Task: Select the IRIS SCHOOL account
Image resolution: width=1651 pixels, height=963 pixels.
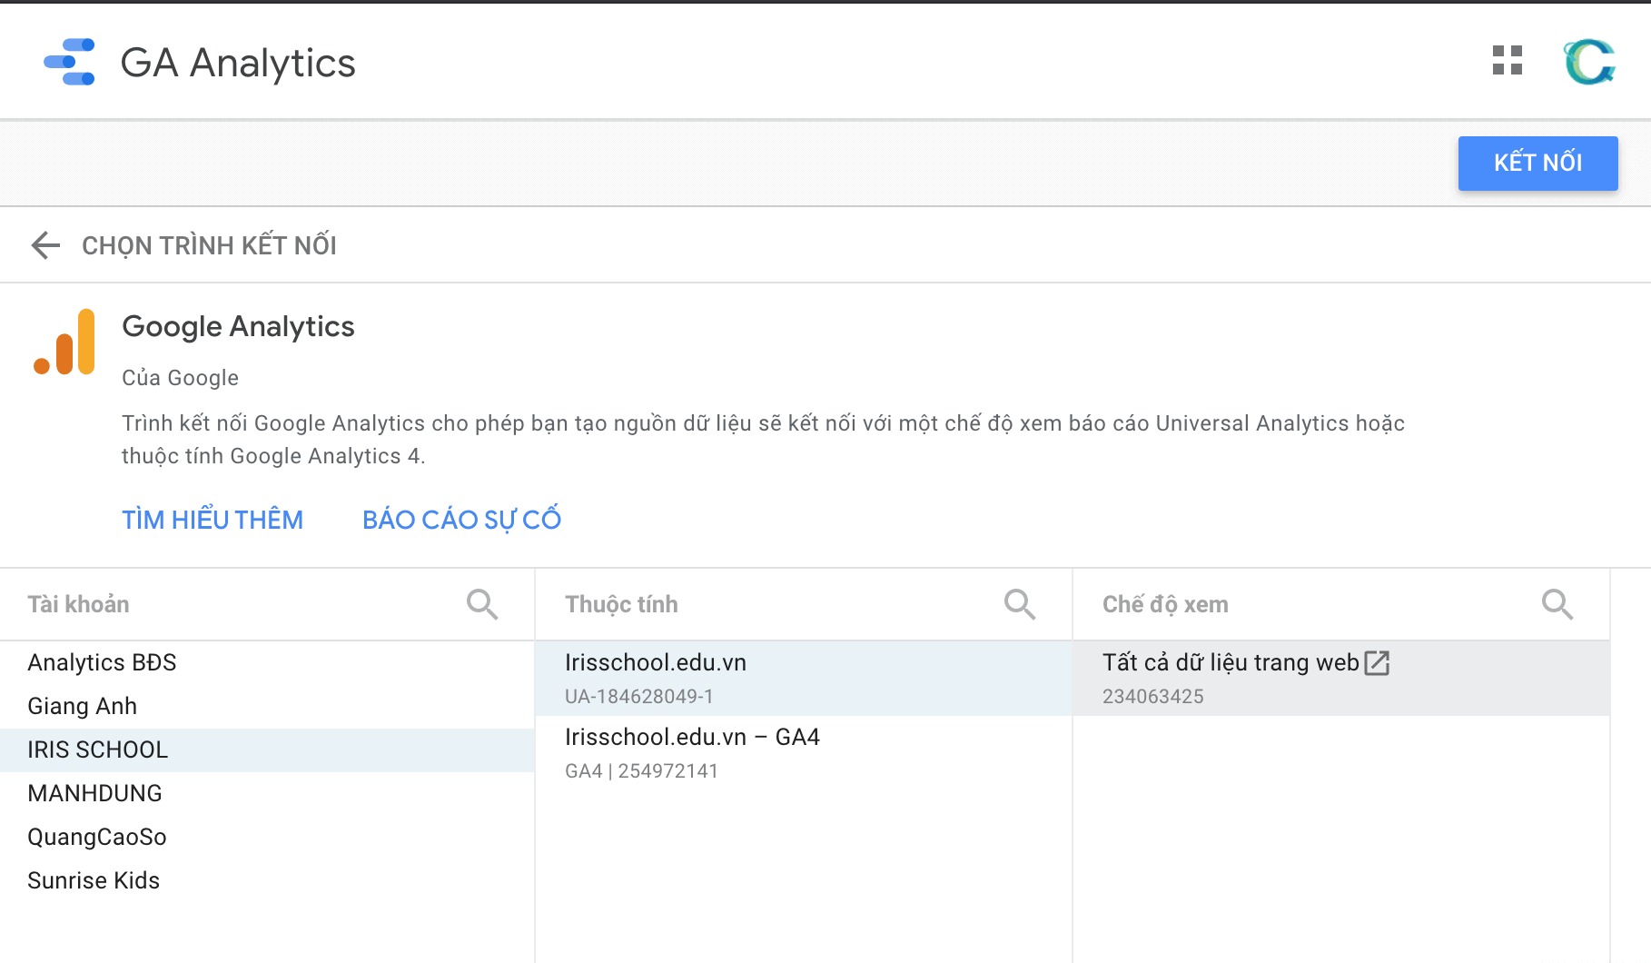Action: (x=267, y=750)
